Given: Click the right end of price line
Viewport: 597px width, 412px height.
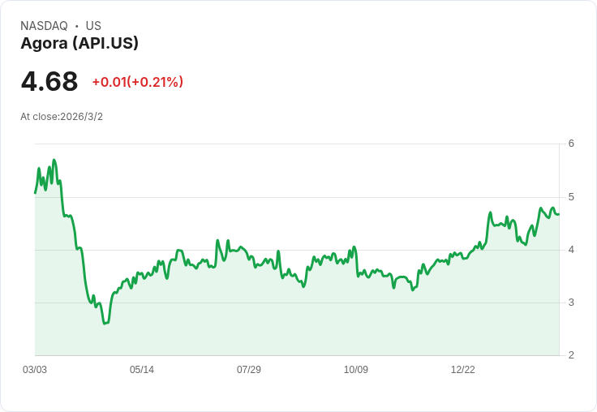Looking at the screenshot, I should pyautogui.click(x=558, y=213).
